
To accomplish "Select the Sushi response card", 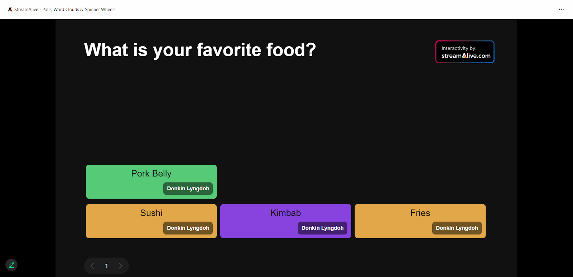I will pos(151,221).
